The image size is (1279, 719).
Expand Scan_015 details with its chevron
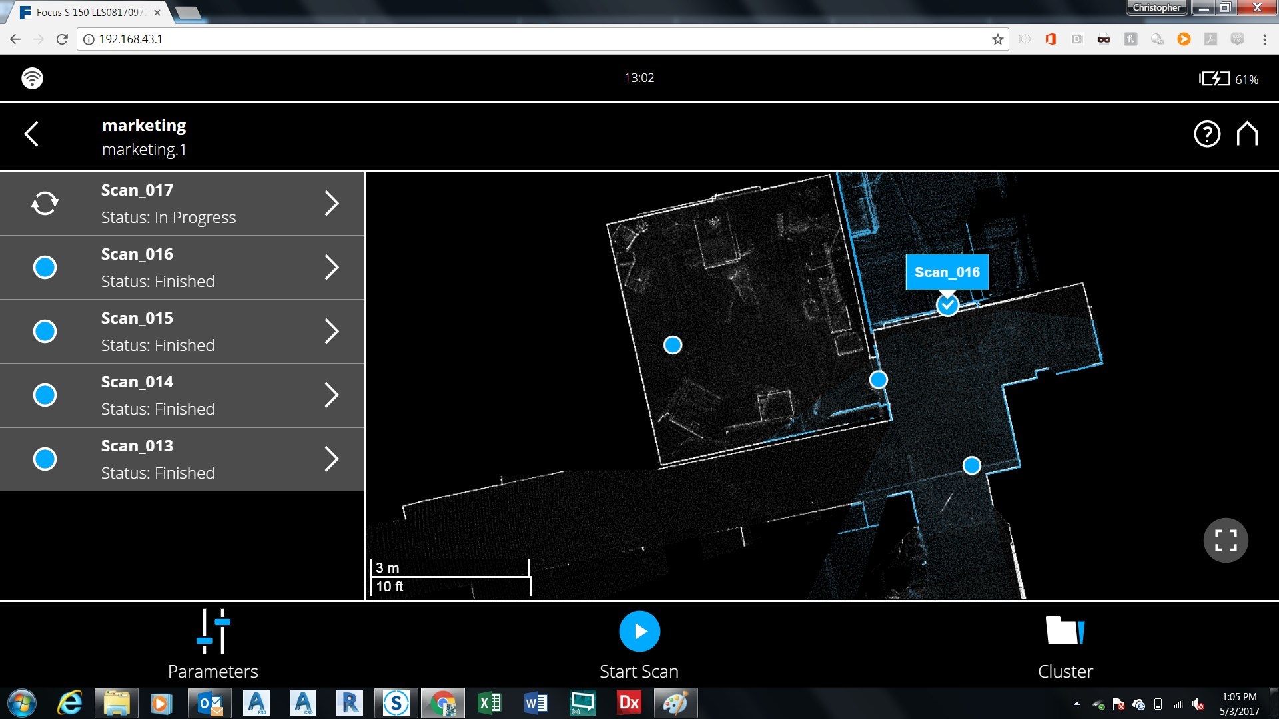click(x=331, y=331)
